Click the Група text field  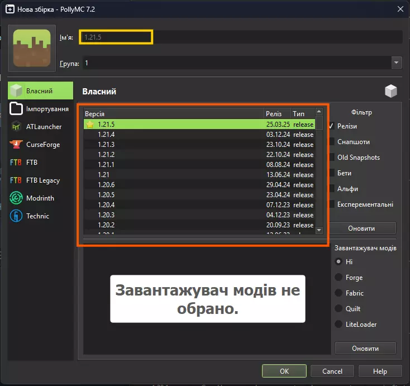(x=237, y=63)
